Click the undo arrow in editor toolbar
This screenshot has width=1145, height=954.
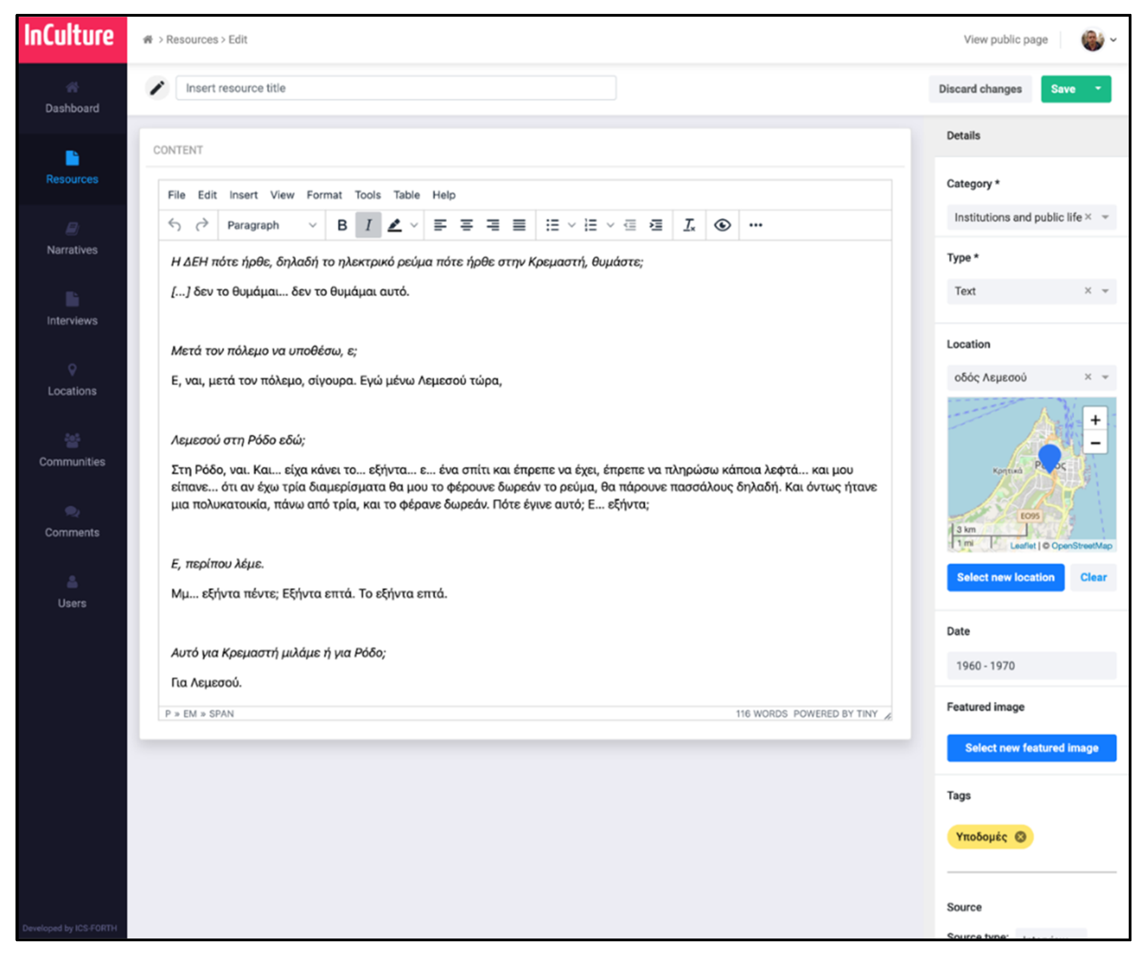point(174,225)
